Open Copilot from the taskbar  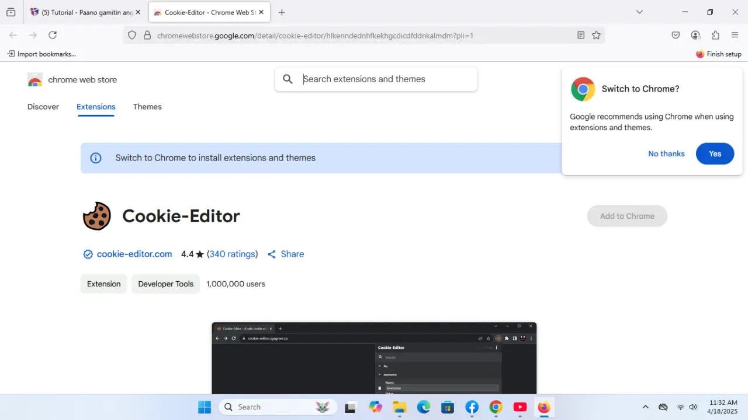click(x=375, y=407)
